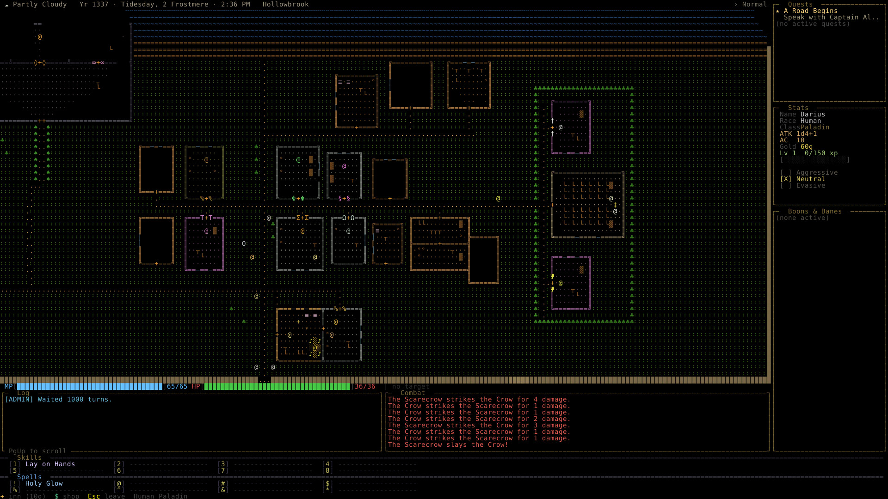Viewport: 888px width, 499px height.
Task: Click the '(none active)' text under Boons & Banes
Action: [802, 218]
